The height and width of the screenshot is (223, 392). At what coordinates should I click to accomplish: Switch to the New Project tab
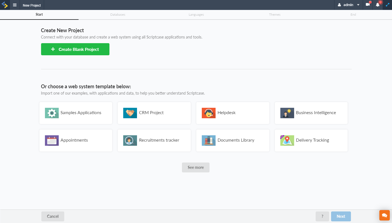[x=32, y=5]
